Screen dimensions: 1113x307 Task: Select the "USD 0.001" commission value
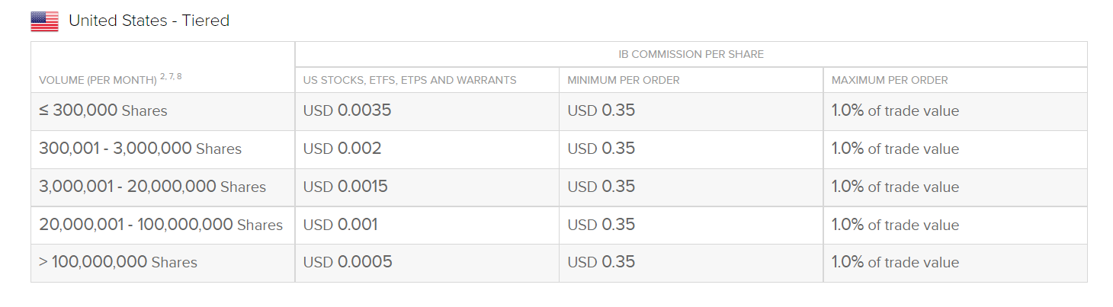pyautogui.click(x=340, y=225)
